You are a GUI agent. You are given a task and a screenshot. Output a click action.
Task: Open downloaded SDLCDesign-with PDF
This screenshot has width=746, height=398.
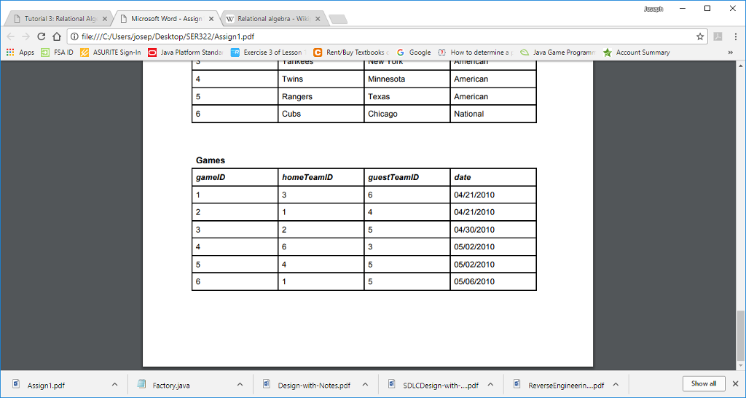[440, 385]
